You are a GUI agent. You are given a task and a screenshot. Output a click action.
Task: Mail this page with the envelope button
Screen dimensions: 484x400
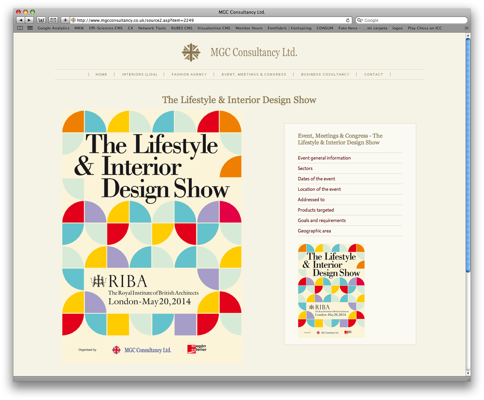pos(53,20)
